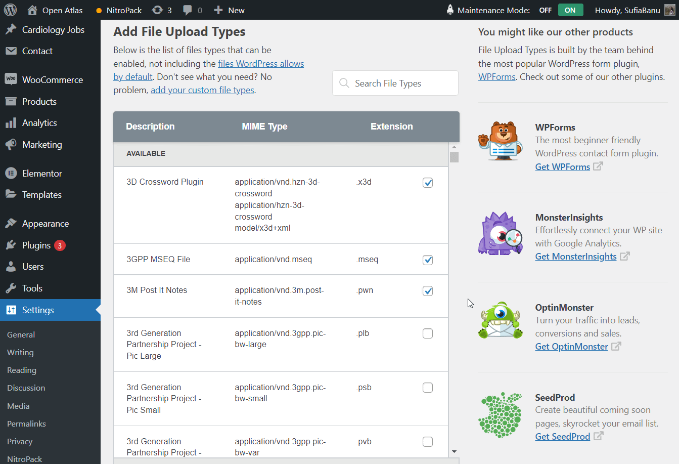Open NitroPack under Settings submenu
This screenshot has height=464, width=679.
25,458
